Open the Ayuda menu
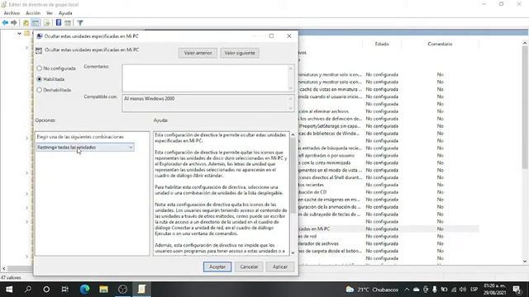The image size is (529, 297). 65,13
